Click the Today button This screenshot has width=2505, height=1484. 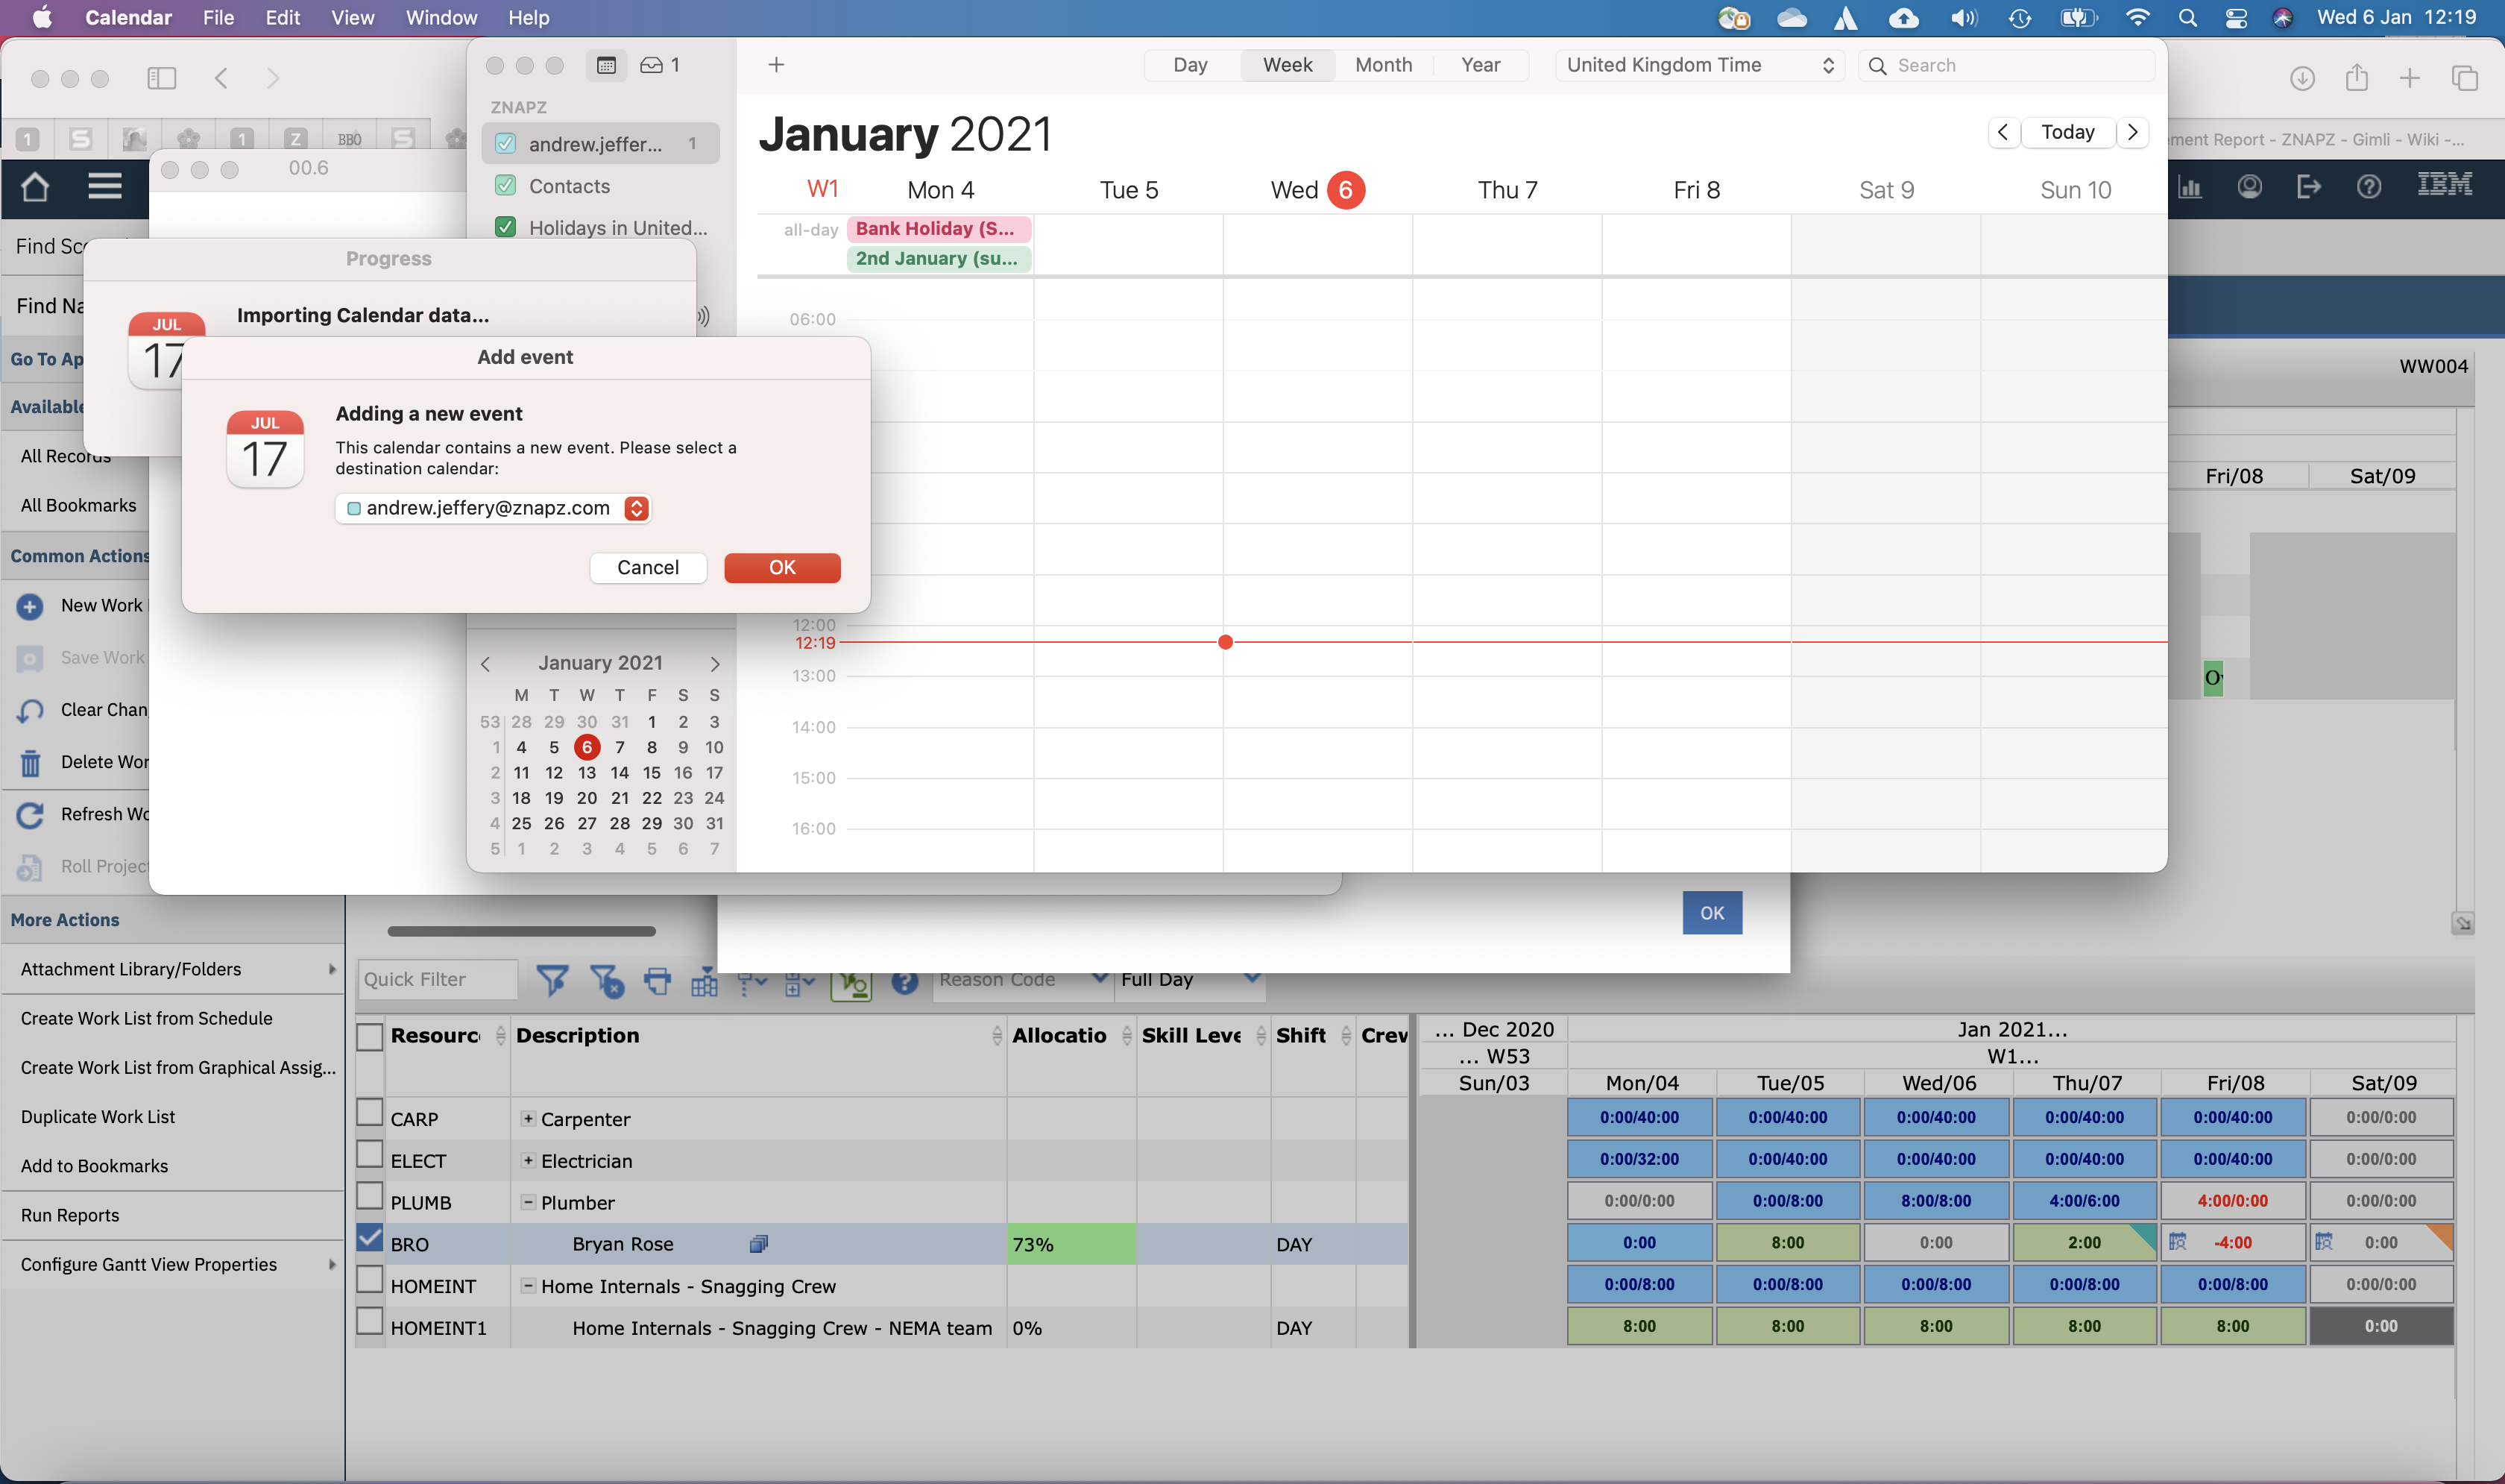click(x=2067, y=131)
